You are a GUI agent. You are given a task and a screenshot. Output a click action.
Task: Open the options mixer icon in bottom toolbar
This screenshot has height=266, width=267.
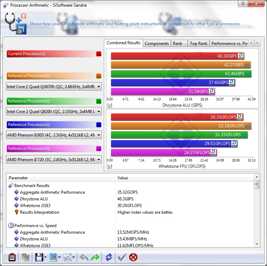point(12,257)
